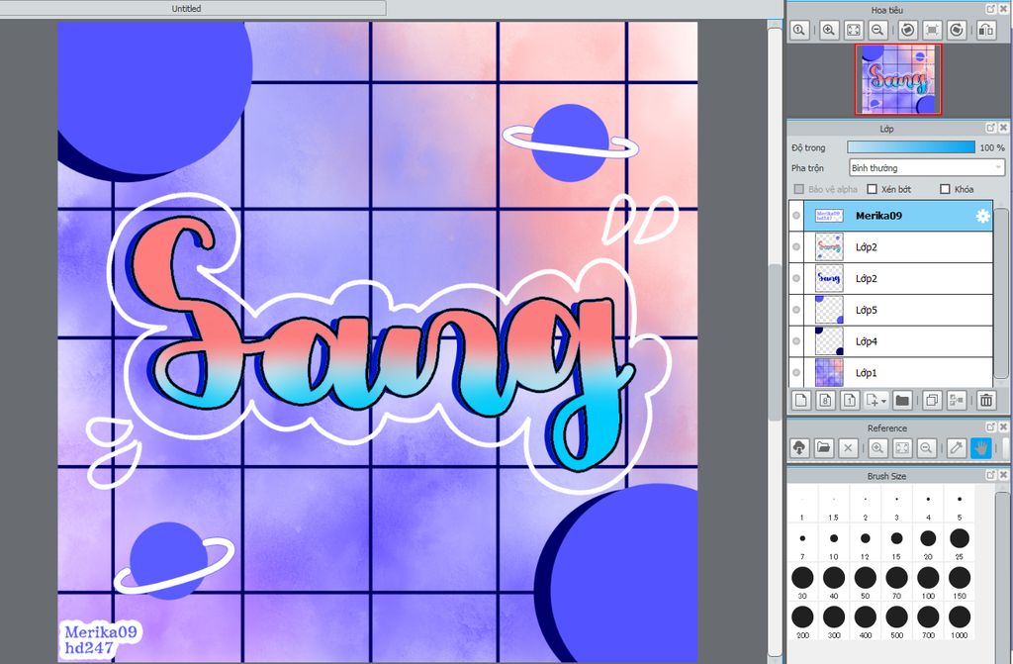The image size is (1013, 664).
Task: Rotate canvas right in navigator
Action: coord(957,30)
